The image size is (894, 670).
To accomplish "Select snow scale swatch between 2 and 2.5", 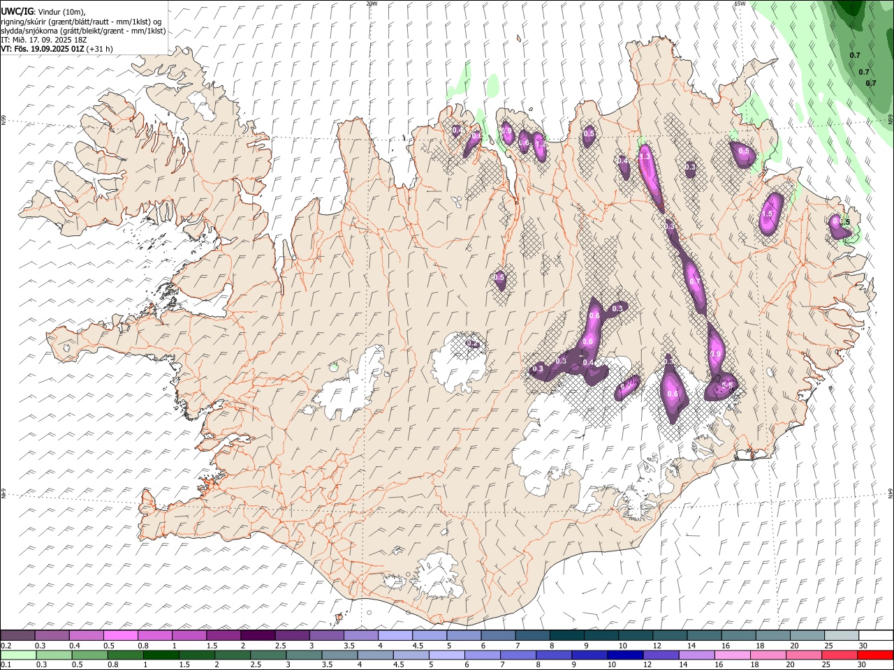I will [x=258, y=635].
